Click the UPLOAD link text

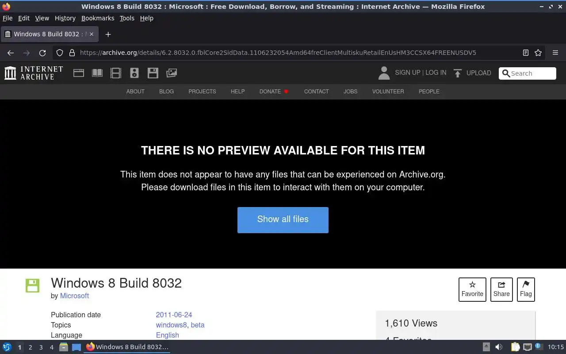[479, 73]
